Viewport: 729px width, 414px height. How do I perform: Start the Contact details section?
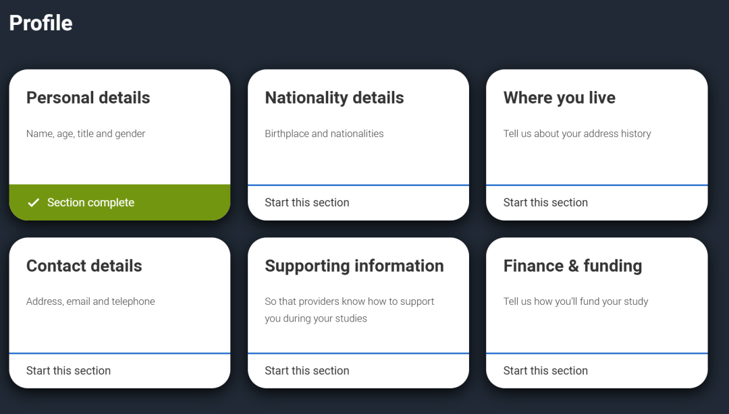(68, 370)
